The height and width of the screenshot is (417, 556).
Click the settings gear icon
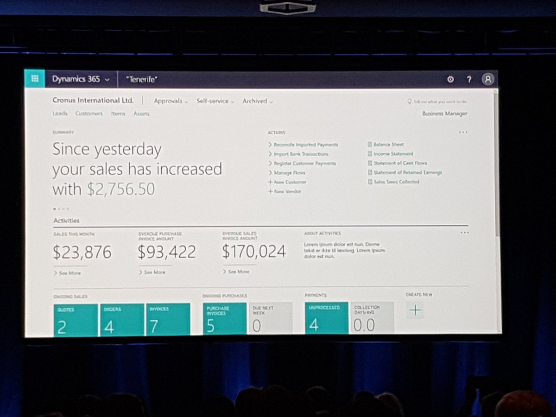pos(450,80)
